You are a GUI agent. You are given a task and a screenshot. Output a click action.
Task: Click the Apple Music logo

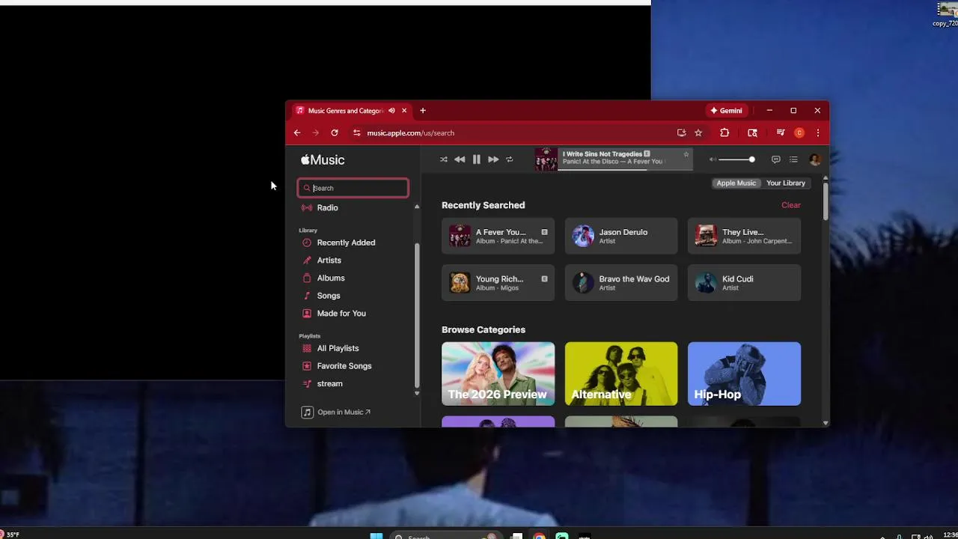coord(323,159)
